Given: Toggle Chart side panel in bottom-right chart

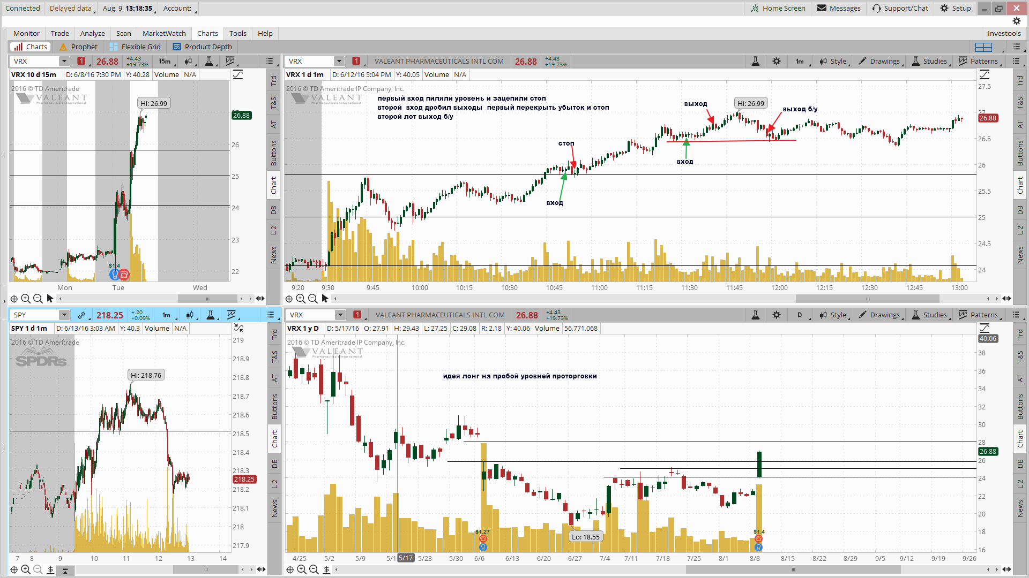Looking at the screenshot, I should 1020,439.
